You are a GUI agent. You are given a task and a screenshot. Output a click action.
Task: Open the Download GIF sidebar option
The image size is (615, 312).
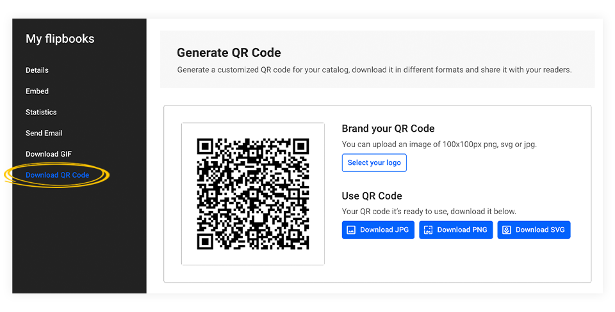tap(49, 154)
